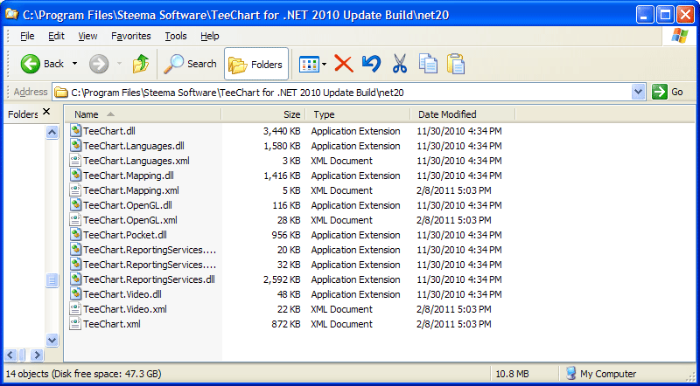Click the Folders pane vertical scroll thumb
Viewport: 700px width, 386px height.
tap(52, 280)
